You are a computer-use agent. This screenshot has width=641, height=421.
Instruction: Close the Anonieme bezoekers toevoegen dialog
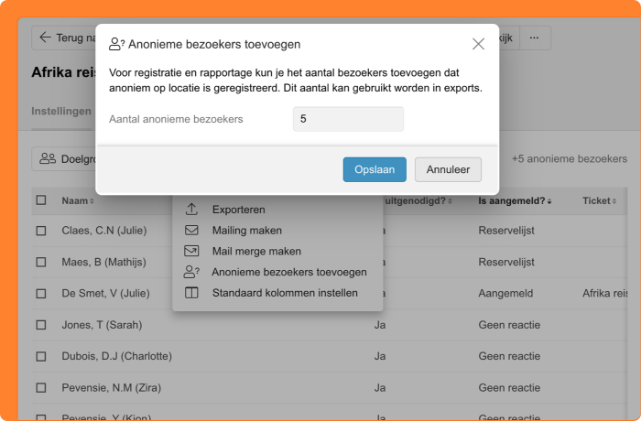[x=478, y=44]
